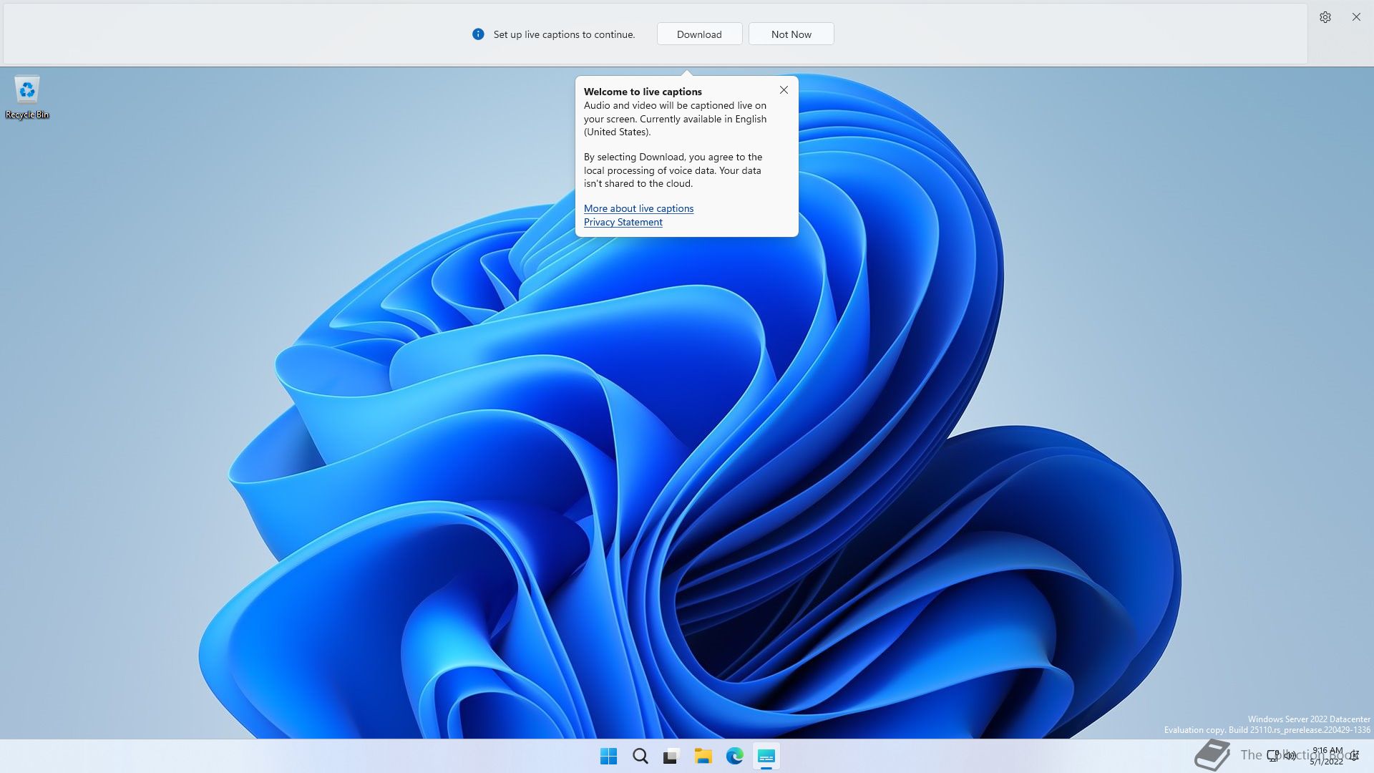Click Live Captions app in taskbar
Image resolution: width=1374 pixels, height=773 pixels.
tap(766, 756)
